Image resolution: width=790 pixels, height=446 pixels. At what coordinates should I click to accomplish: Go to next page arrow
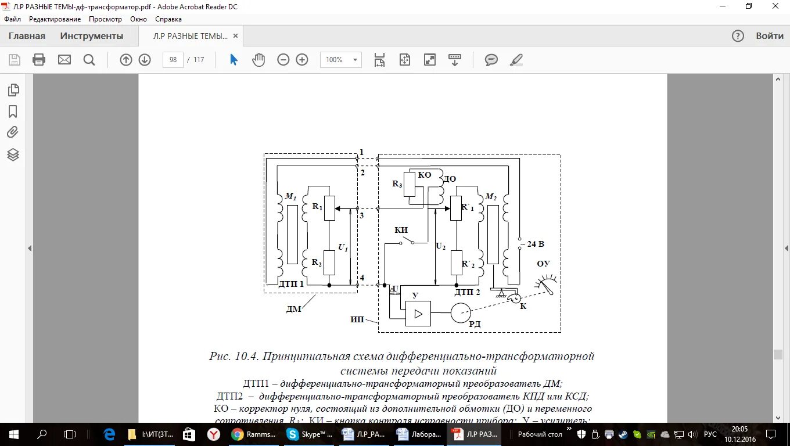pos(145,60)
